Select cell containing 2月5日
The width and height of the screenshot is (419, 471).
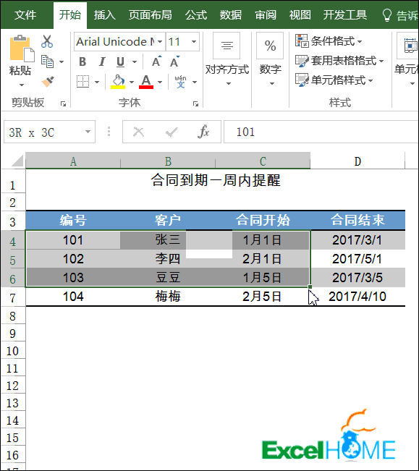[263, 297]
